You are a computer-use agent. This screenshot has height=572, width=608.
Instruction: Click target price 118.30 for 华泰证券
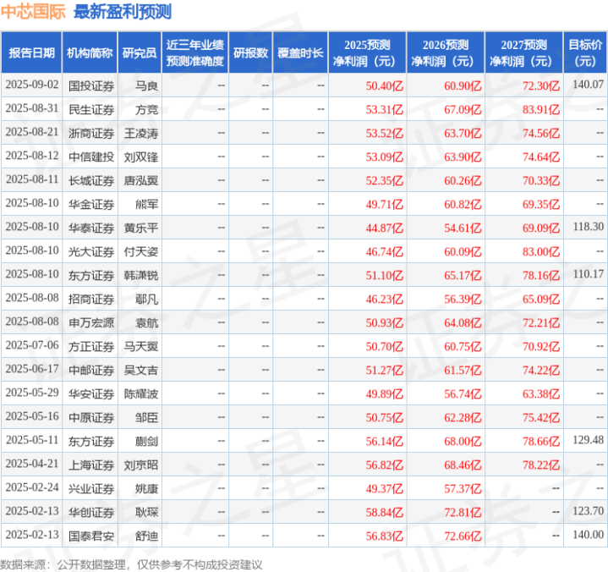coord(589,227)
